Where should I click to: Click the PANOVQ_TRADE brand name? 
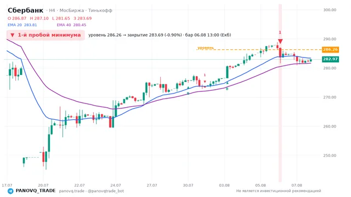(x=36, y=191)
